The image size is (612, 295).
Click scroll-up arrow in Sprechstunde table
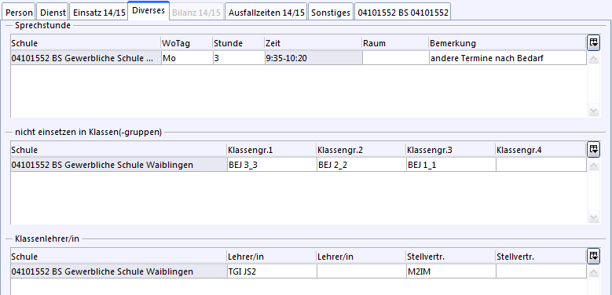pos(593,59)
